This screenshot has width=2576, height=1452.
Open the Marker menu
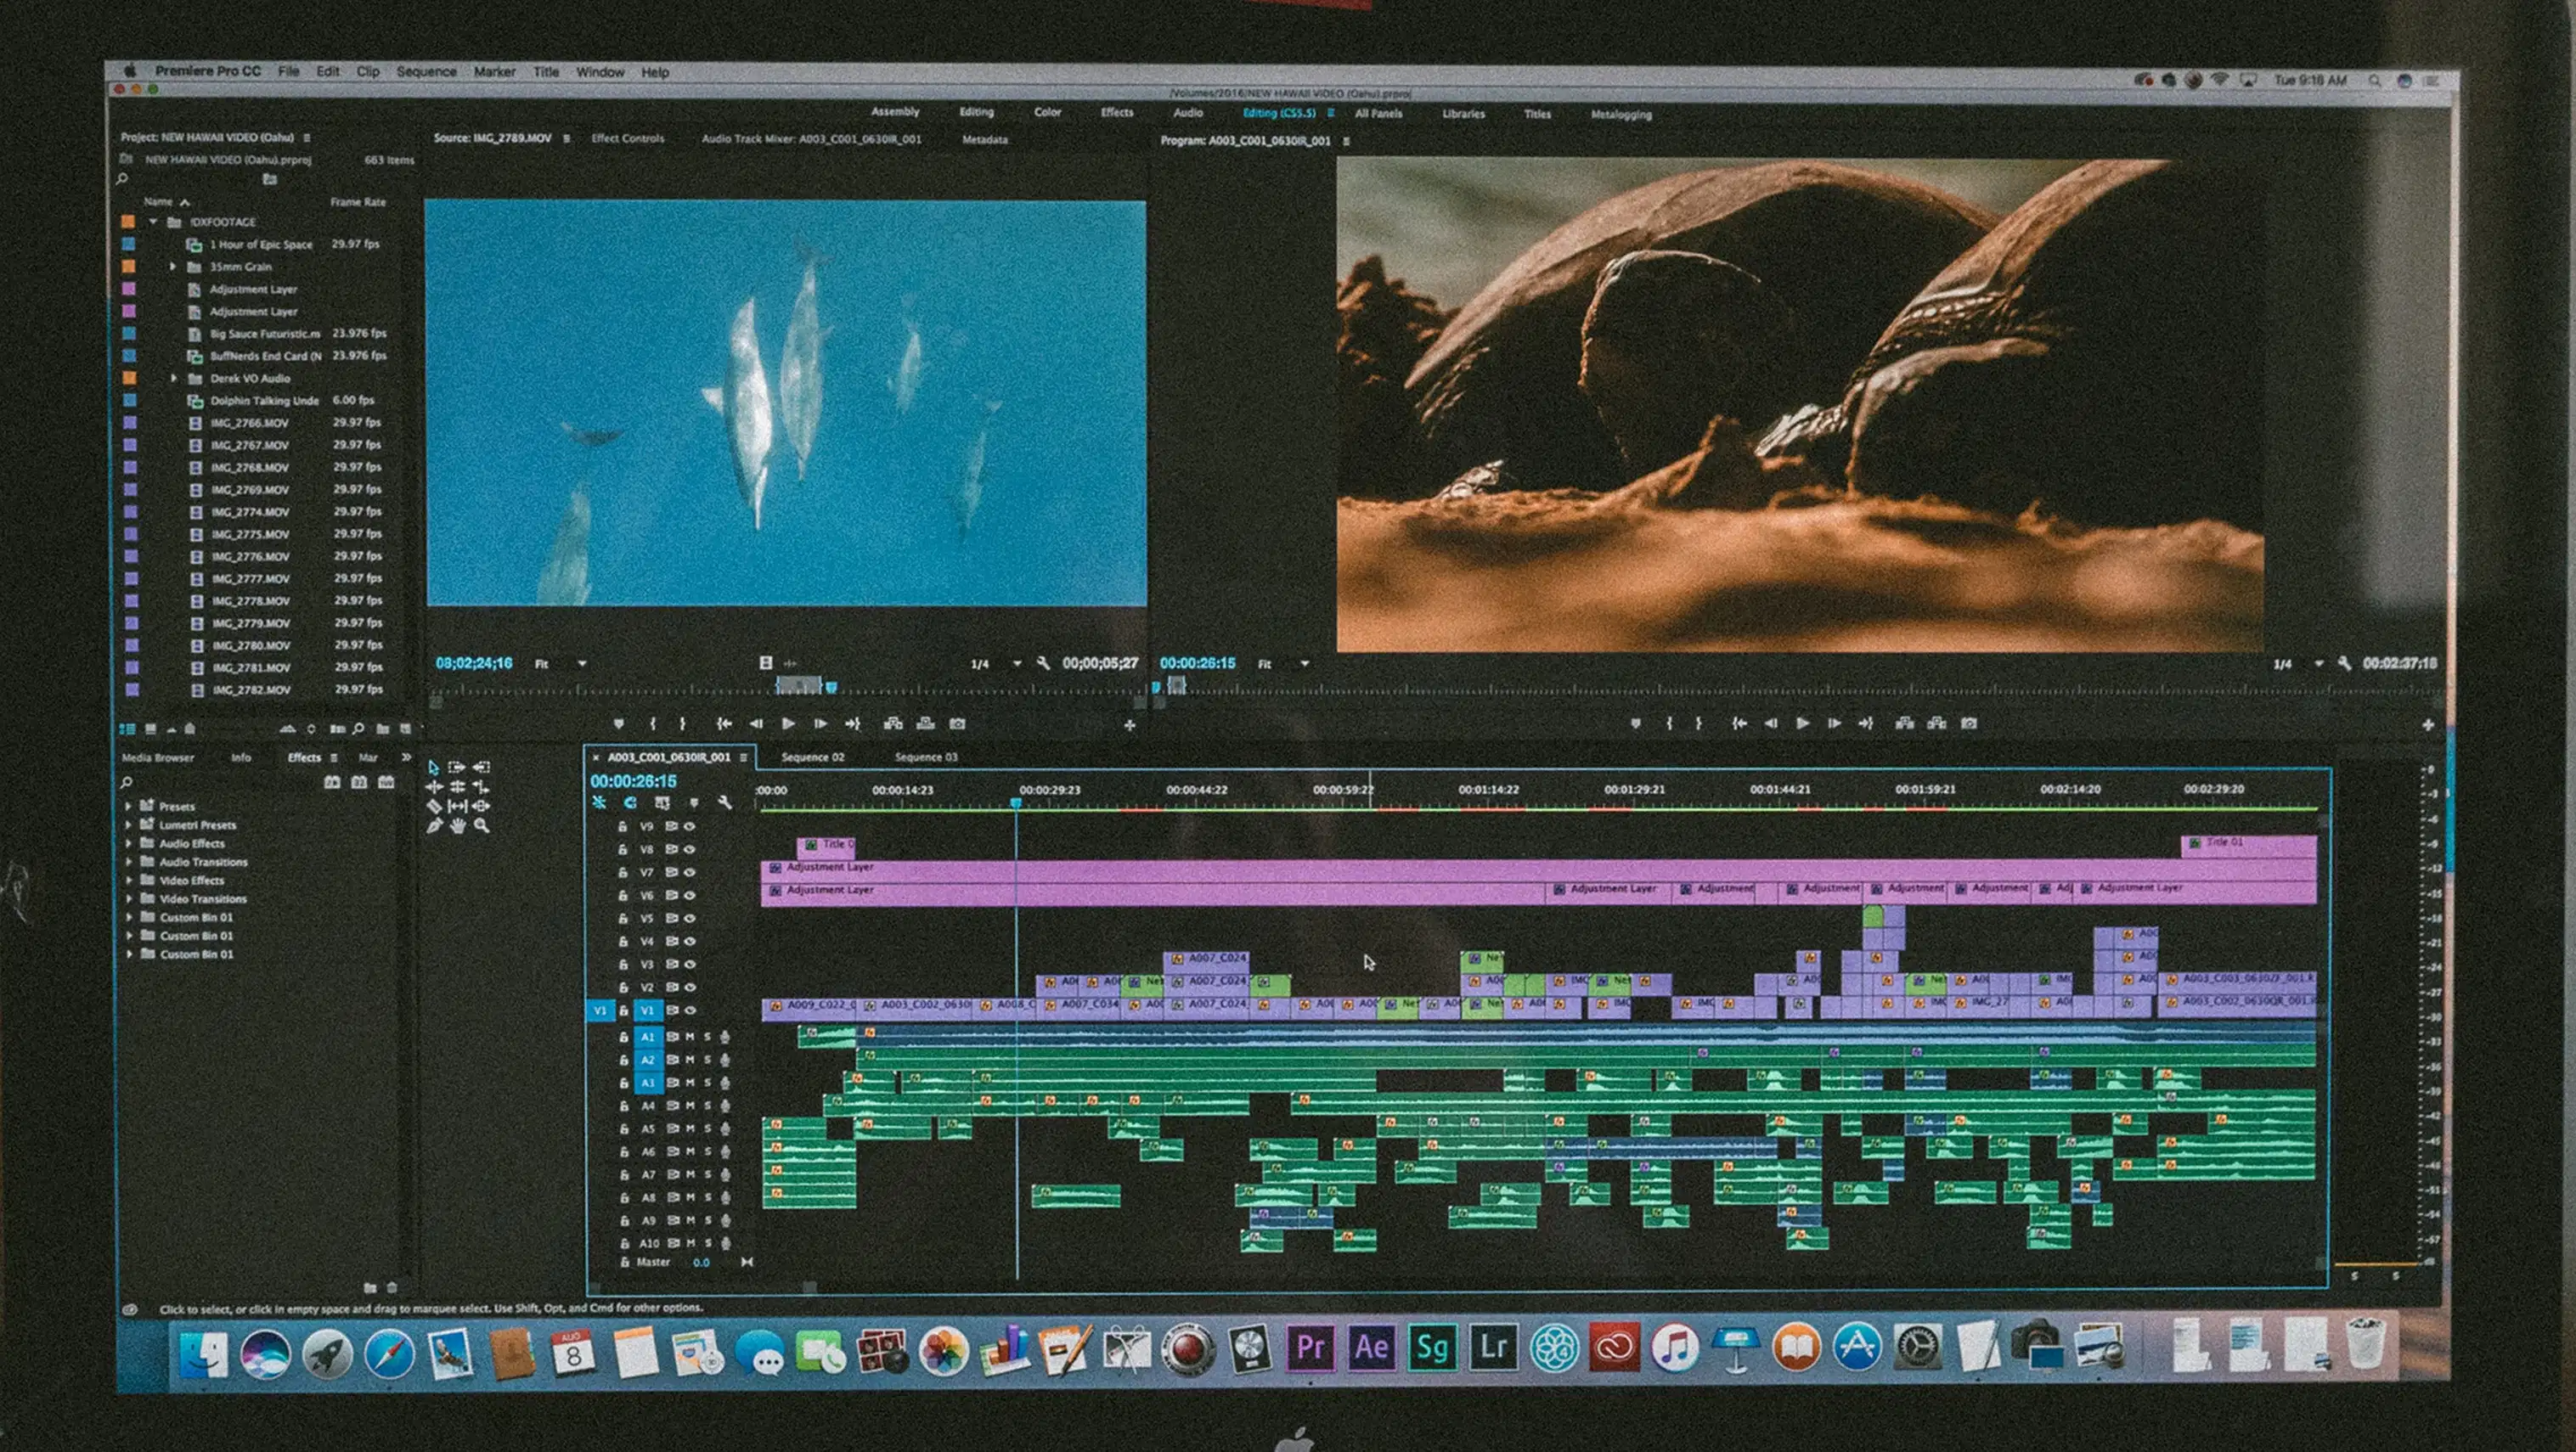[494, 72]
